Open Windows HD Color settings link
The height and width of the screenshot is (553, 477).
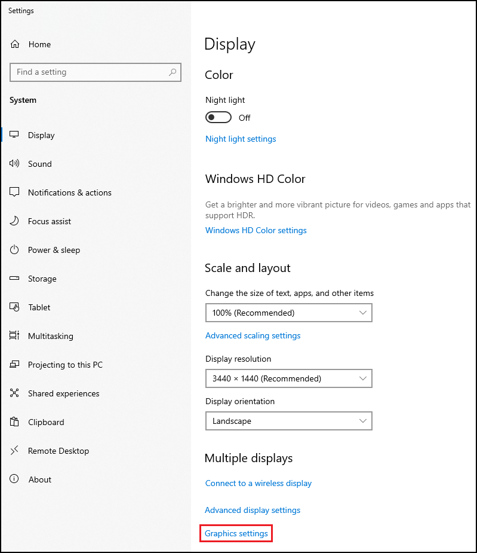[256, 230]
